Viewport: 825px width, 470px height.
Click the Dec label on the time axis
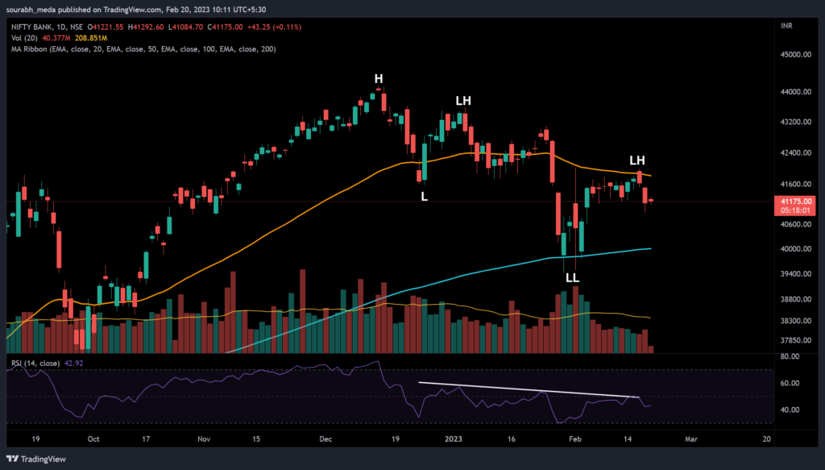point(325,439)
